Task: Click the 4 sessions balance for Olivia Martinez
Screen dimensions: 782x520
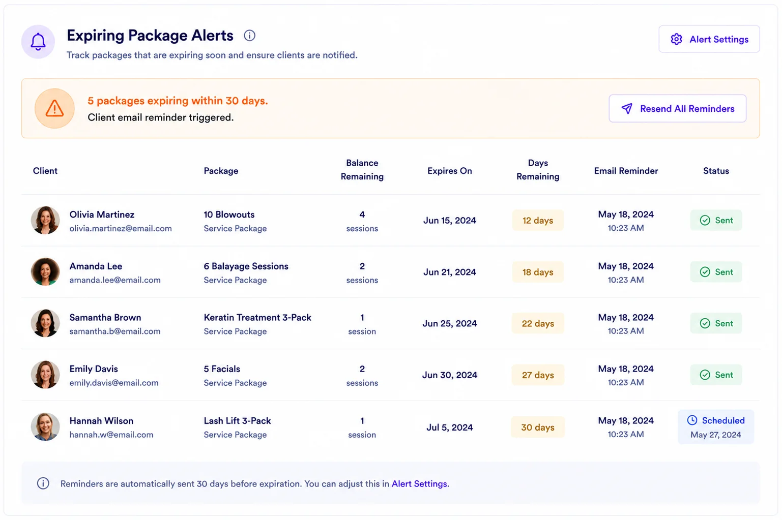Action: [x=362, y=221]
